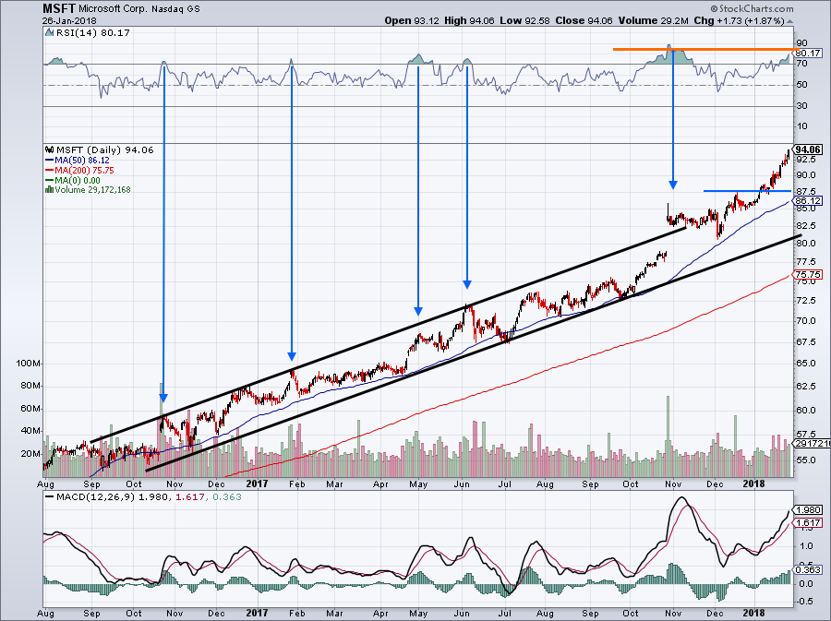Click the 30 level label on the RSI axis

click(x=801, y=106)
